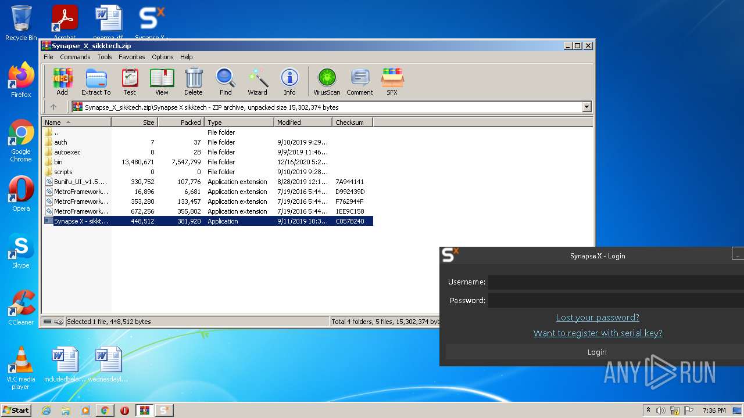
Task: Sort by Checksum column header
Action: coord(352,122)
